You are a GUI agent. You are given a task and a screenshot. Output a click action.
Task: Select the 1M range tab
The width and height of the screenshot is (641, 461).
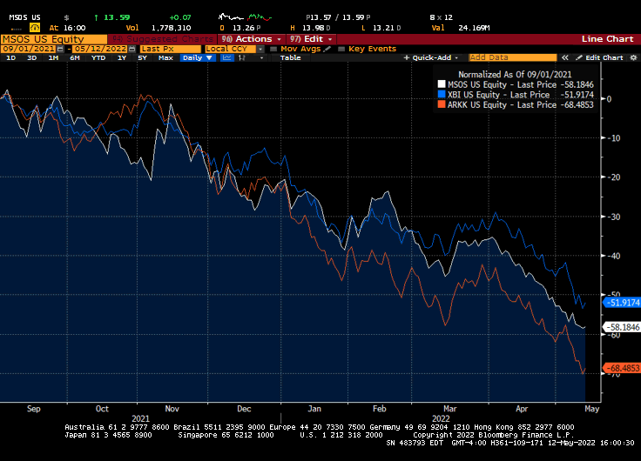pyautogui.click(x=53, y=58)
